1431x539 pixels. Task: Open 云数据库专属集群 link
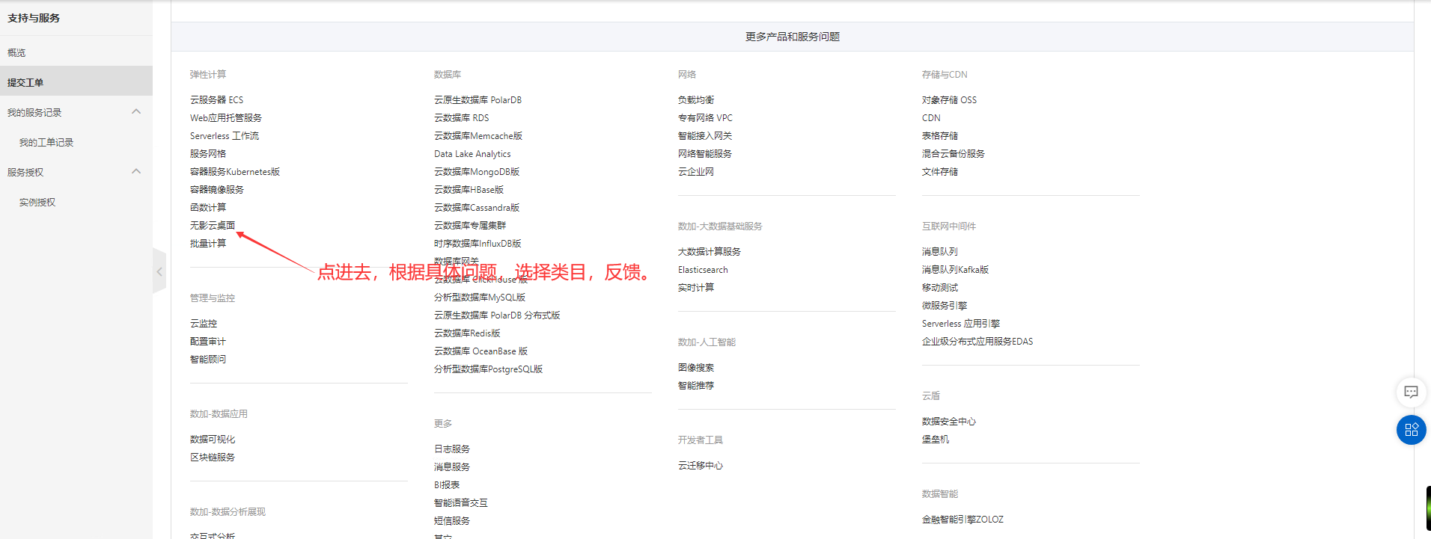470,225
